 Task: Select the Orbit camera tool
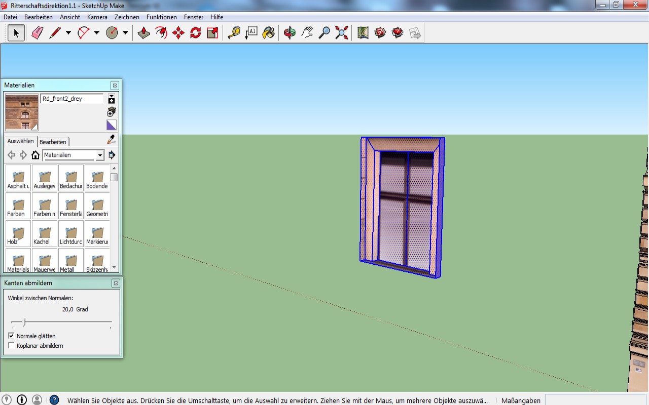click(290, 33)
